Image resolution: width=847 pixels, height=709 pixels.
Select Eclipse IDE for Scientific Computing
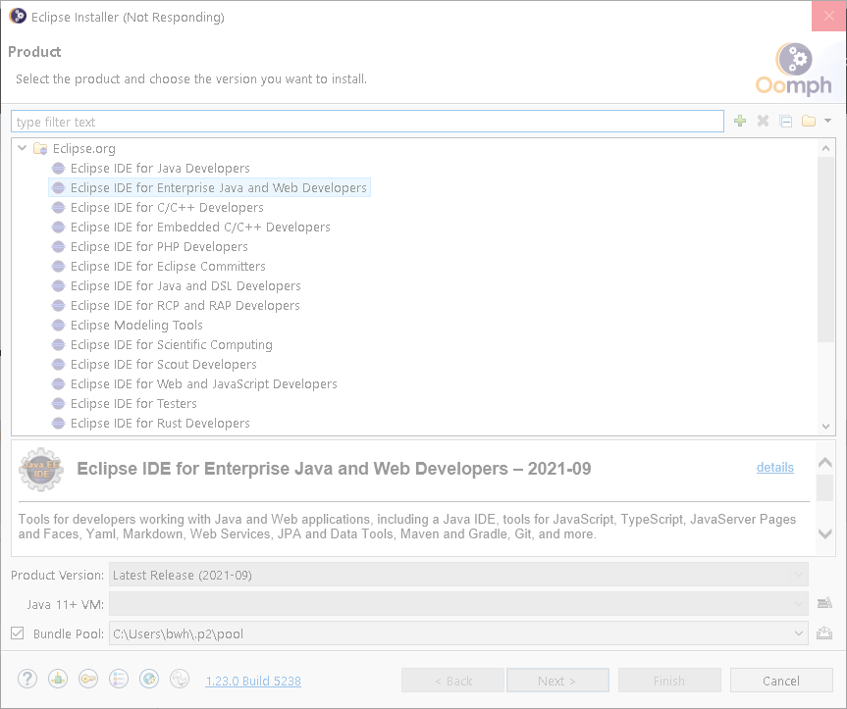click(171, 345)
